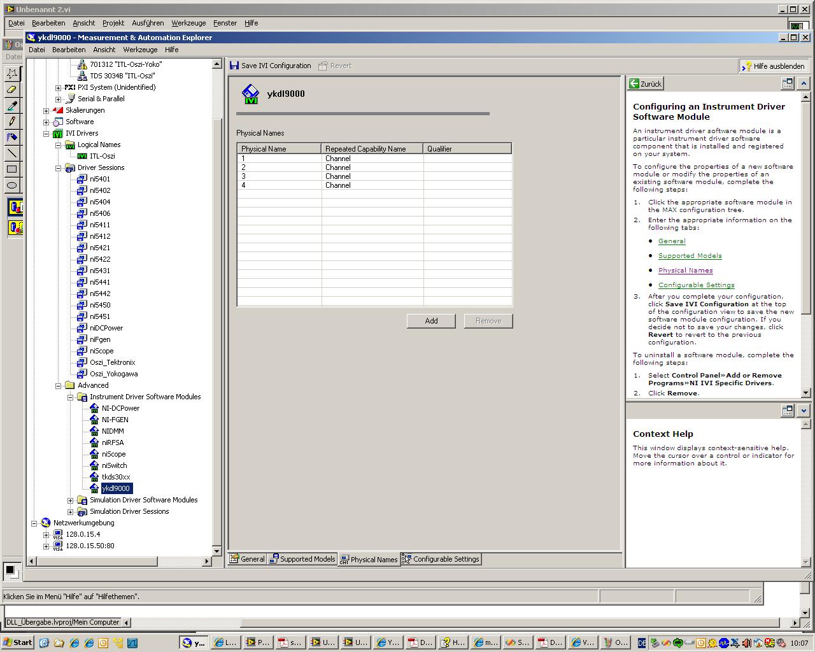Open the ni5401 driver session

[x=100, y=179]
